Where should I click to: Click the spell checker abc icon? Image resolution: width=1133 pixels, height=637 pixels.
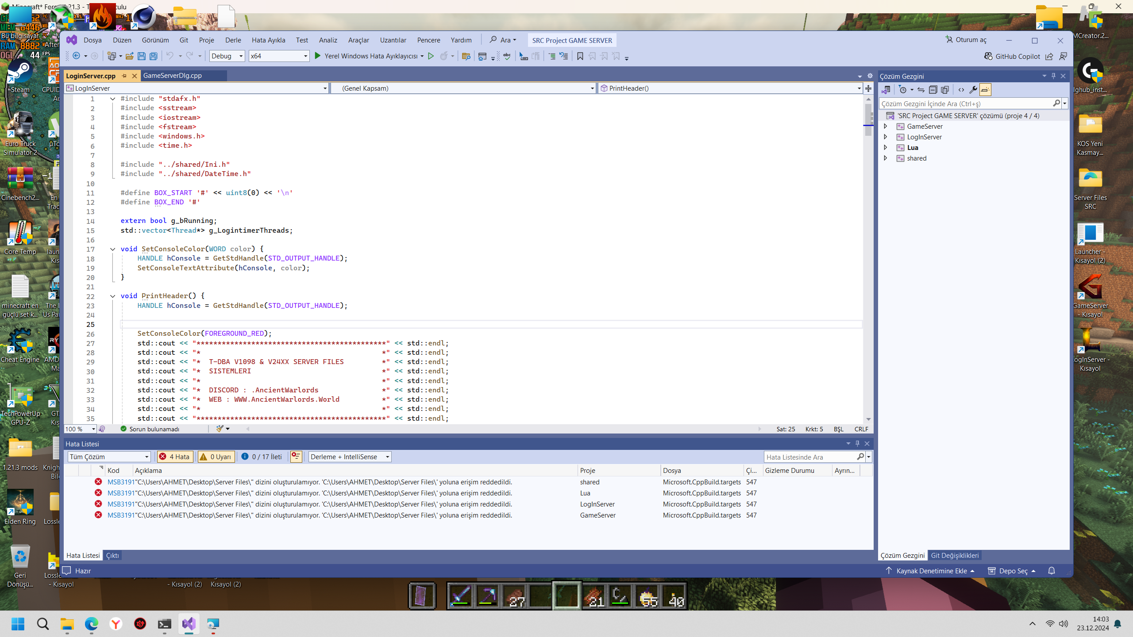click(x=507, y=56)
